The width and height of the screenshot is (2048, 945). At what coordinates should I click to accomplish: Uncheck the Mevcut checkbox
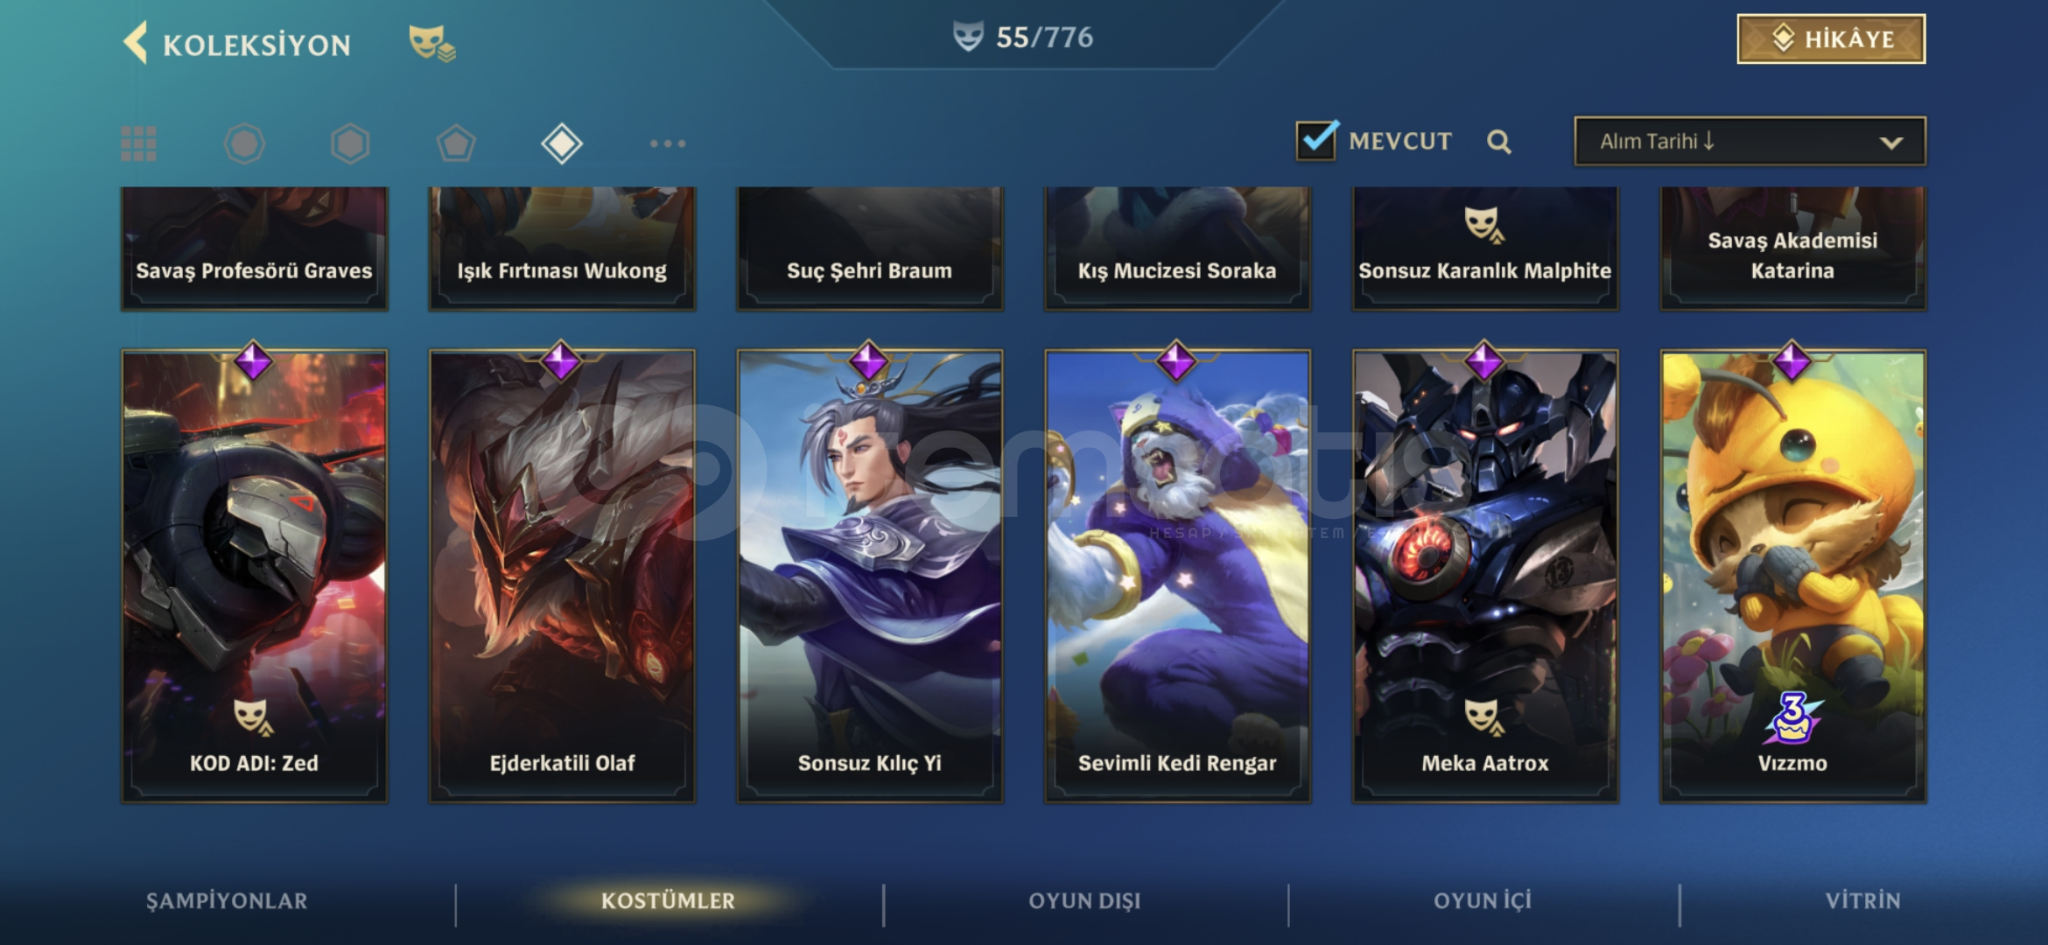[1317, 141]
